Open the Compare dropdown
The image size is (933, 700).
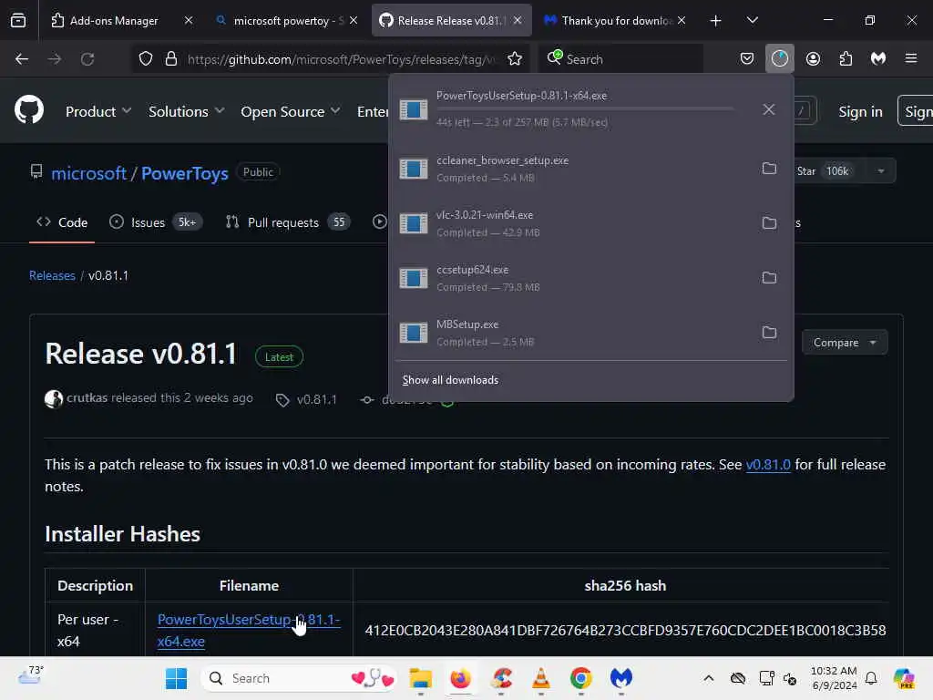pyautogui.click(x=845, y=343)
